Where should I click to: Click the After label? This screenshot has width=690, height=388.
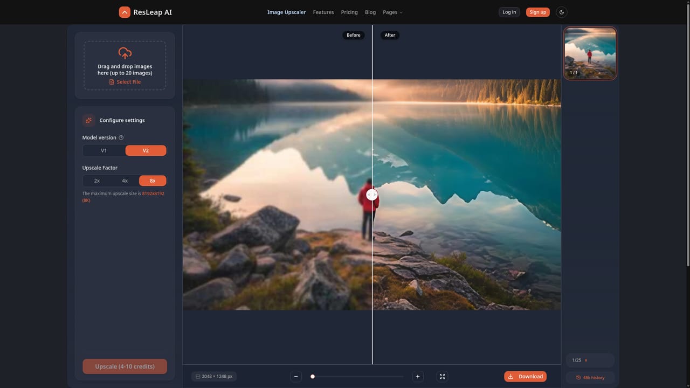tap(390, 35)
